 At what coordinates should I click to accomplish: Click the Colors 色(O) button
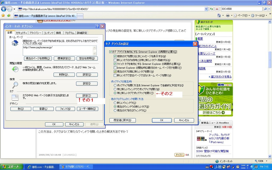[21, 109]
